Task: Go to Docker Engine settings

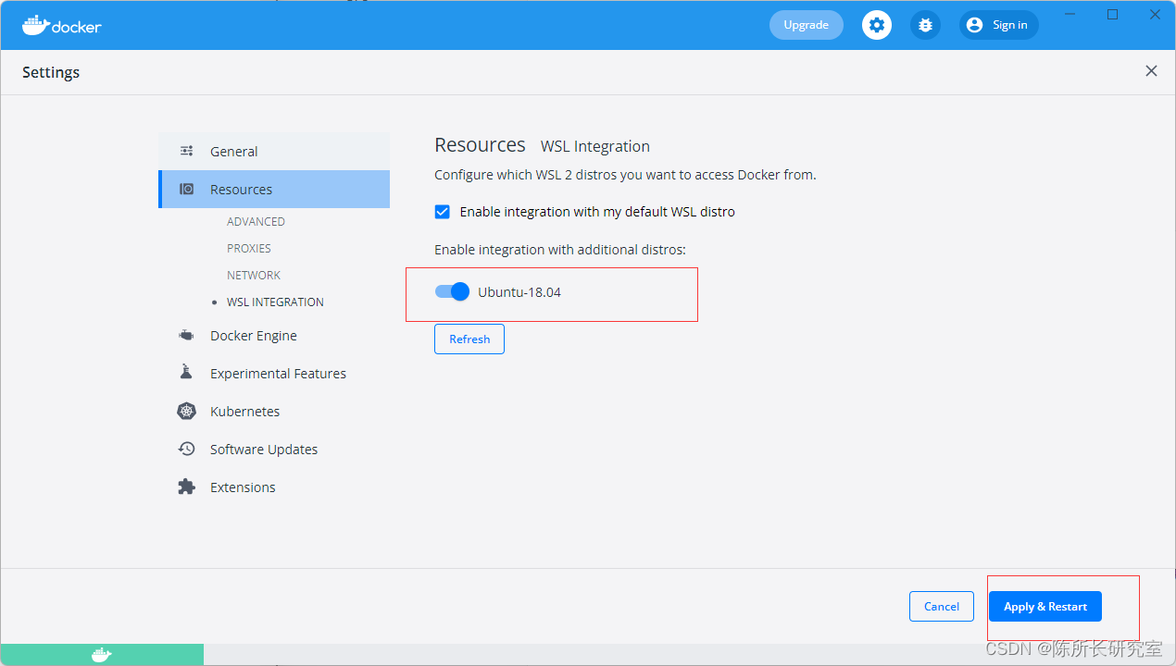Action: pos(254,336)
